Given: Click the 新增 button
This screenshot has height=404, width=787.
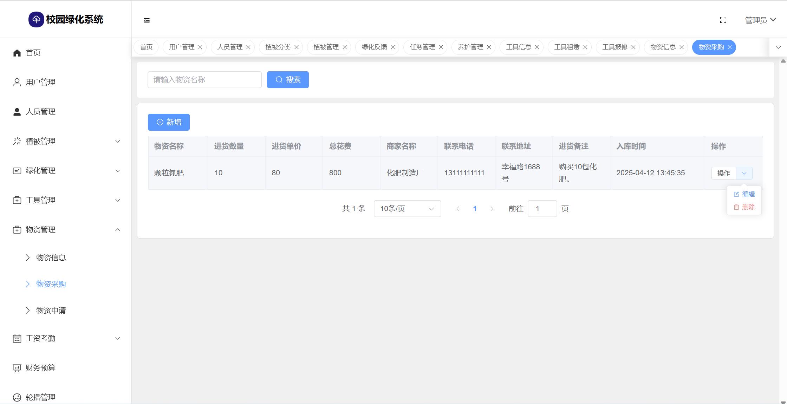Looking at the screenshot, I should [x=169, y=122].
